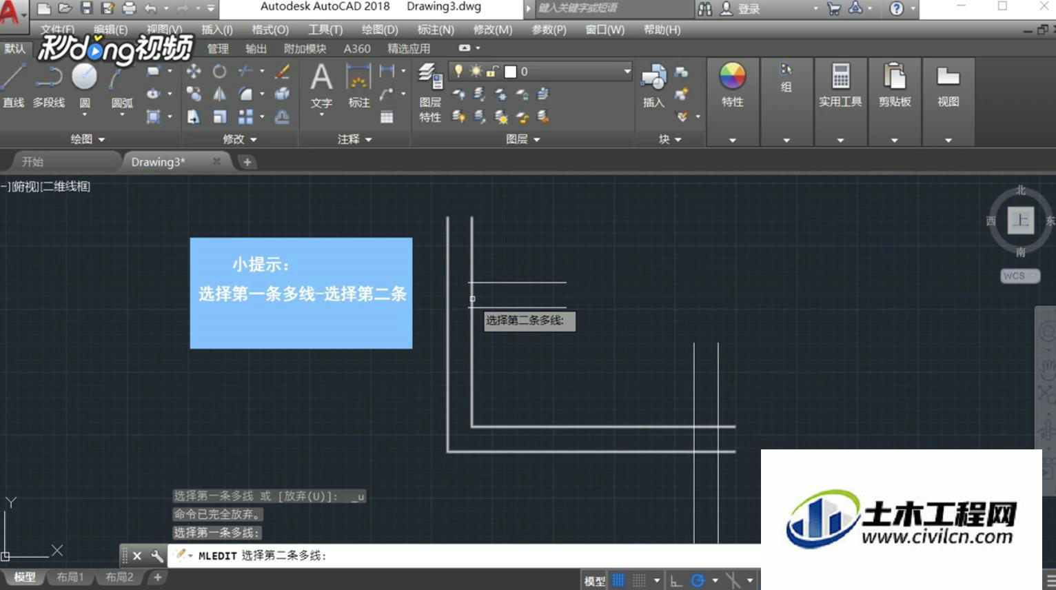
Task: Click the Trim tool icon
Action: click(x=245, y=71)
